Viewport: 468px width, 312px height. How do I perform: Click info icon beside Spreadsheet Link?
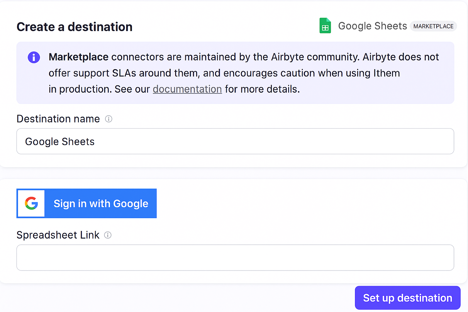click(x=108, y=235)
